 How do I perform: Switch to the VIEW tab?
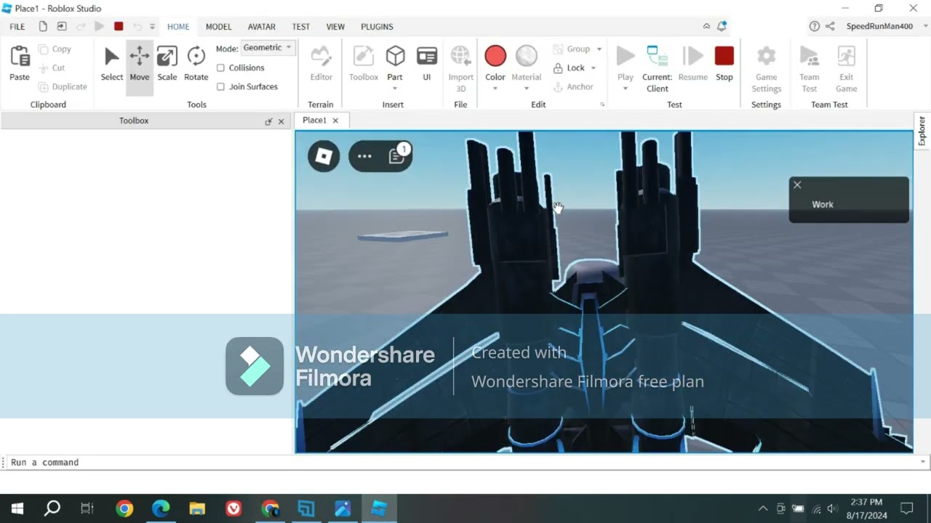(x=335, y=26)
